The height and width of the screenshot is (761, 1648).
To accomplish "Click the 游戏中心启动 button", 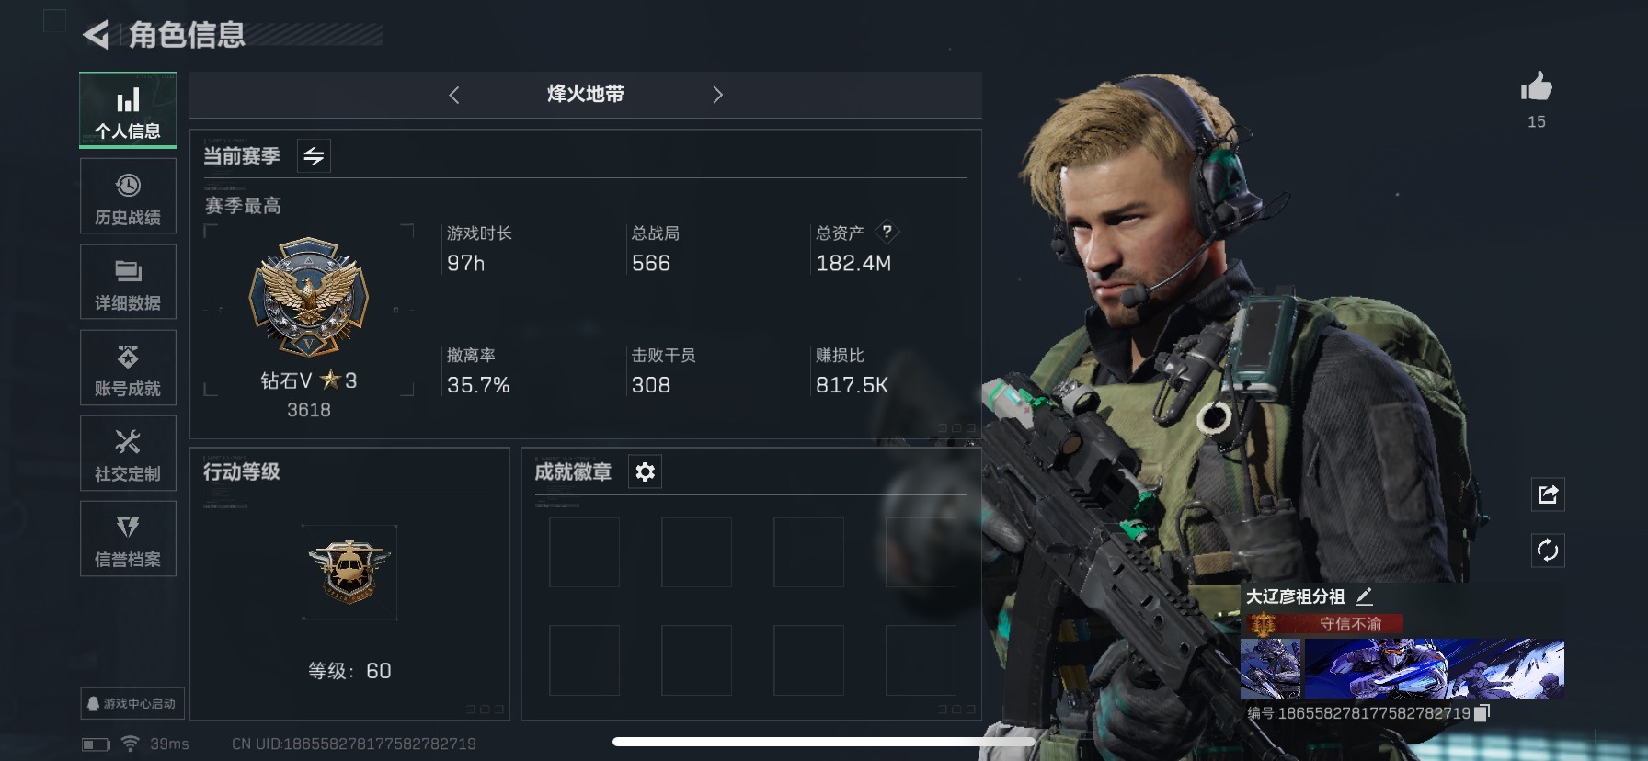I will [132, 703].
